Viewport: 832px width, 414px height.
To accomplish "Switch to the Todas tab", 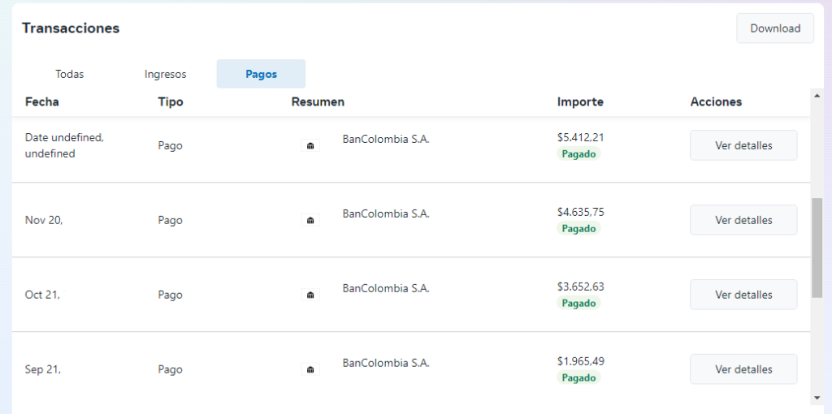I will tap(70, 74).
